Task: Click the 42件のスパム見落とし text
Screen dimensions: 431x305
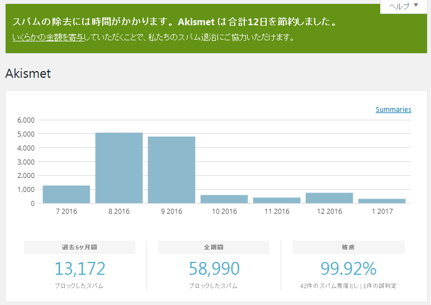Action: click(x=329, y=286)
